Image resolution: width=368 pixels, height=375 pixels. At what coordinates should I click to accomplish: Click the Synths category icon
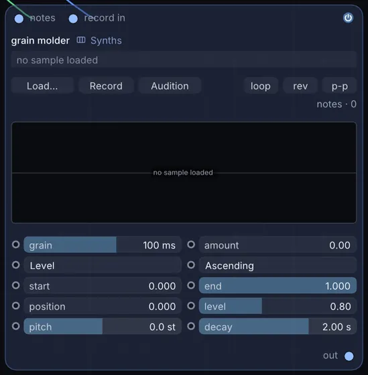[81, 40]
